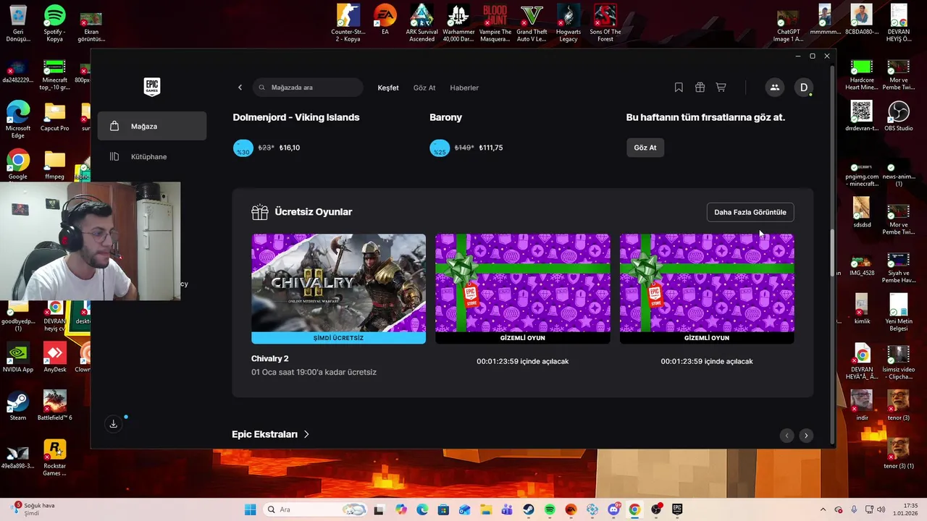Open OBS Studio desktop shortcut
927x521 pixels.
pyautogui.click(x=899, y=117)
